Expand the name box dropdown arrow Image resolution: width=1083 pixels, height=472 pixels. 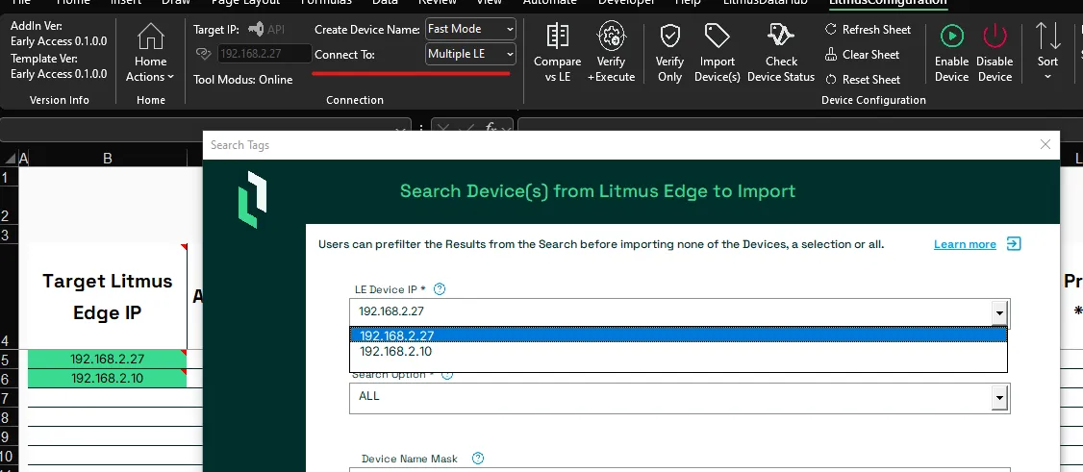pos(402,129)
